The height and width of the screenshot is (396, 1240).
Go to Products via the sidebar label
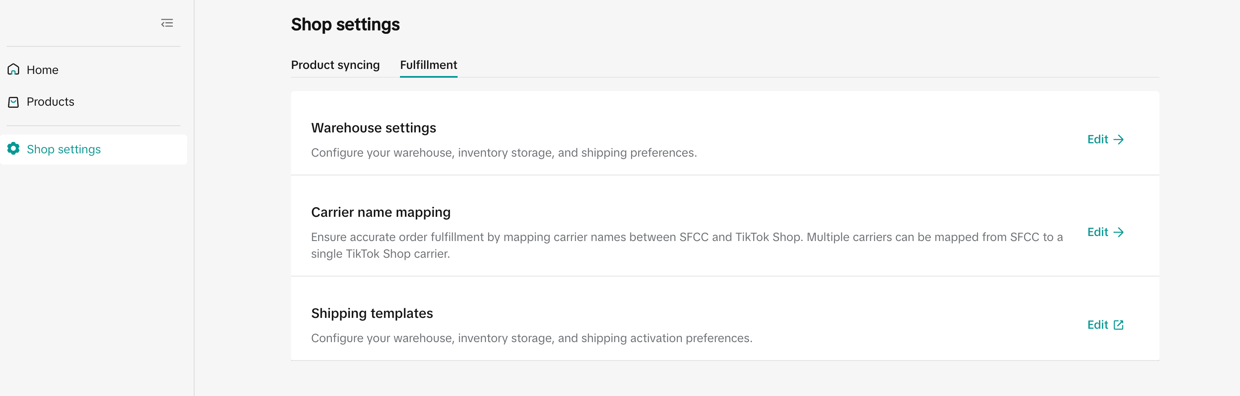[51, 102]
